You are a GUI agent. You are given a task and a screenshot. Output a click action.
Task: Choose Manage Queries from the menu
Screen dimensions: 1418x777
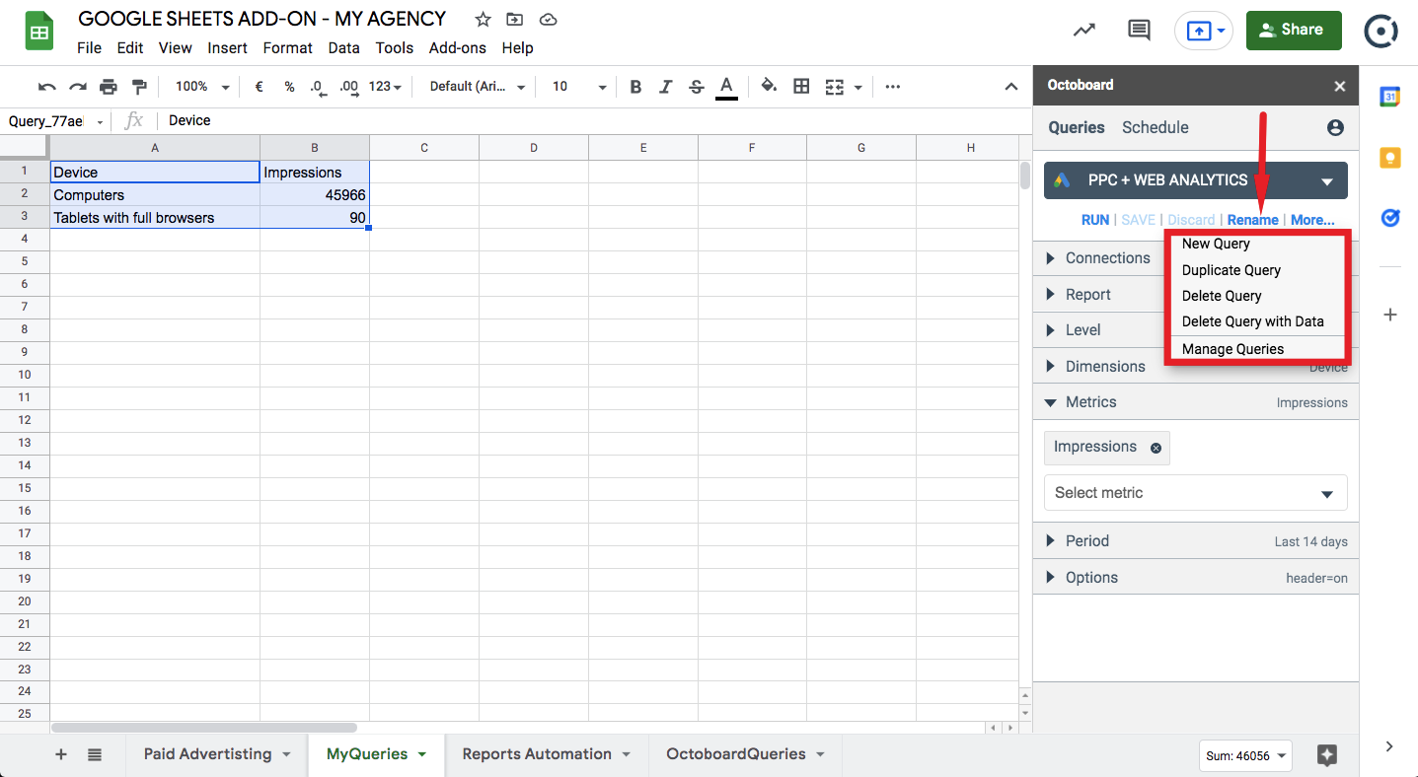[x=1233, y=349]
